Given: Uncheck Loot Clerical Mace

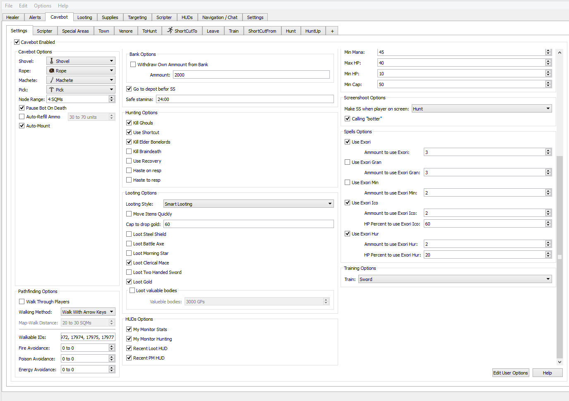Looking at the screenshot, I should tap(129, 263).
